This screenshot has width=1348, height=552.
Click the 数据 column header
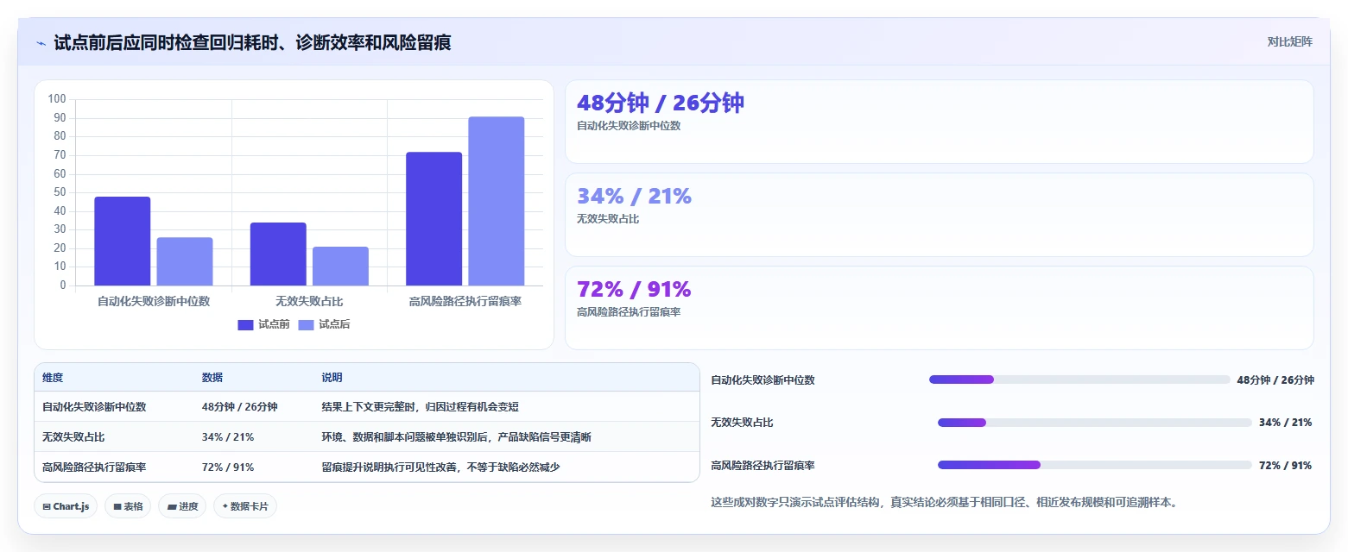(212, 378)
